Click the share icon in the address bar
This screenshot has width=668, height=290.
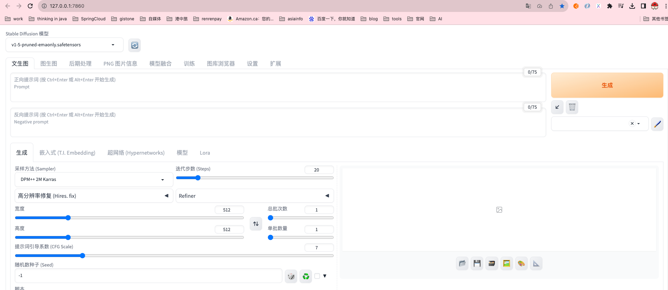tap(551, 6)
